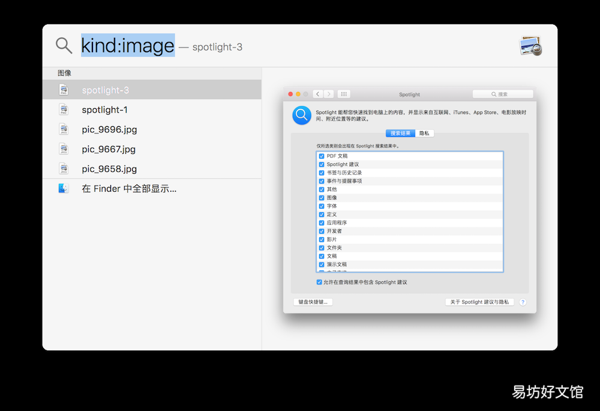Open 在 Finder 中全部显示

pyautogui.click(x=152, y=189)
